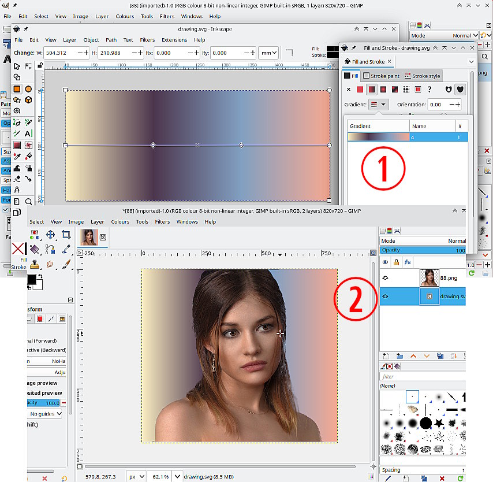493x482 pixels.
Task: Create a new layer in layers panel
Action: 386,356
